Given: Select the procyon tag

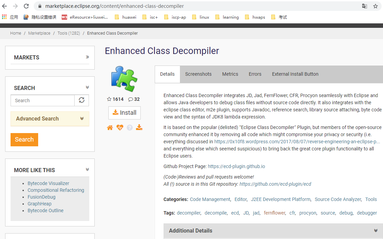Looking at the screenshot, I should [308, 213].
